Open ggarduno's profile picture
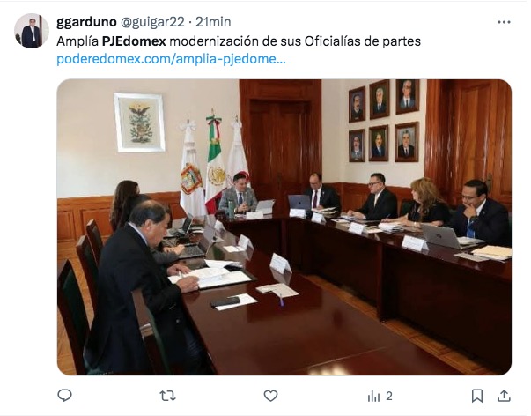This screenshot has height=416, width=531. [32, 31]
